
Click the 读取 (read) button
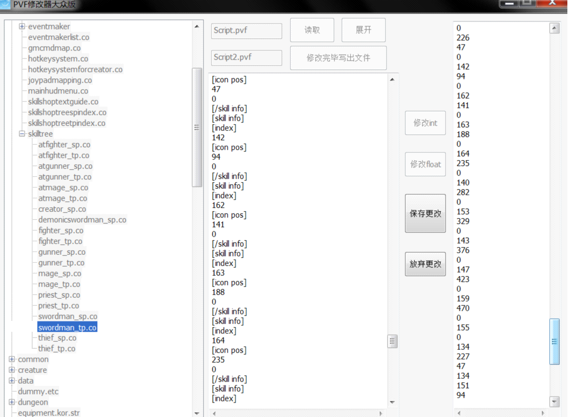point(312,30)
